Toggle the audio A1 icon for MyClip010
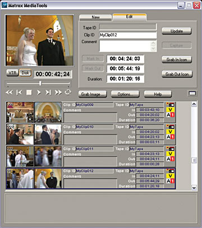 pos(170,137)
